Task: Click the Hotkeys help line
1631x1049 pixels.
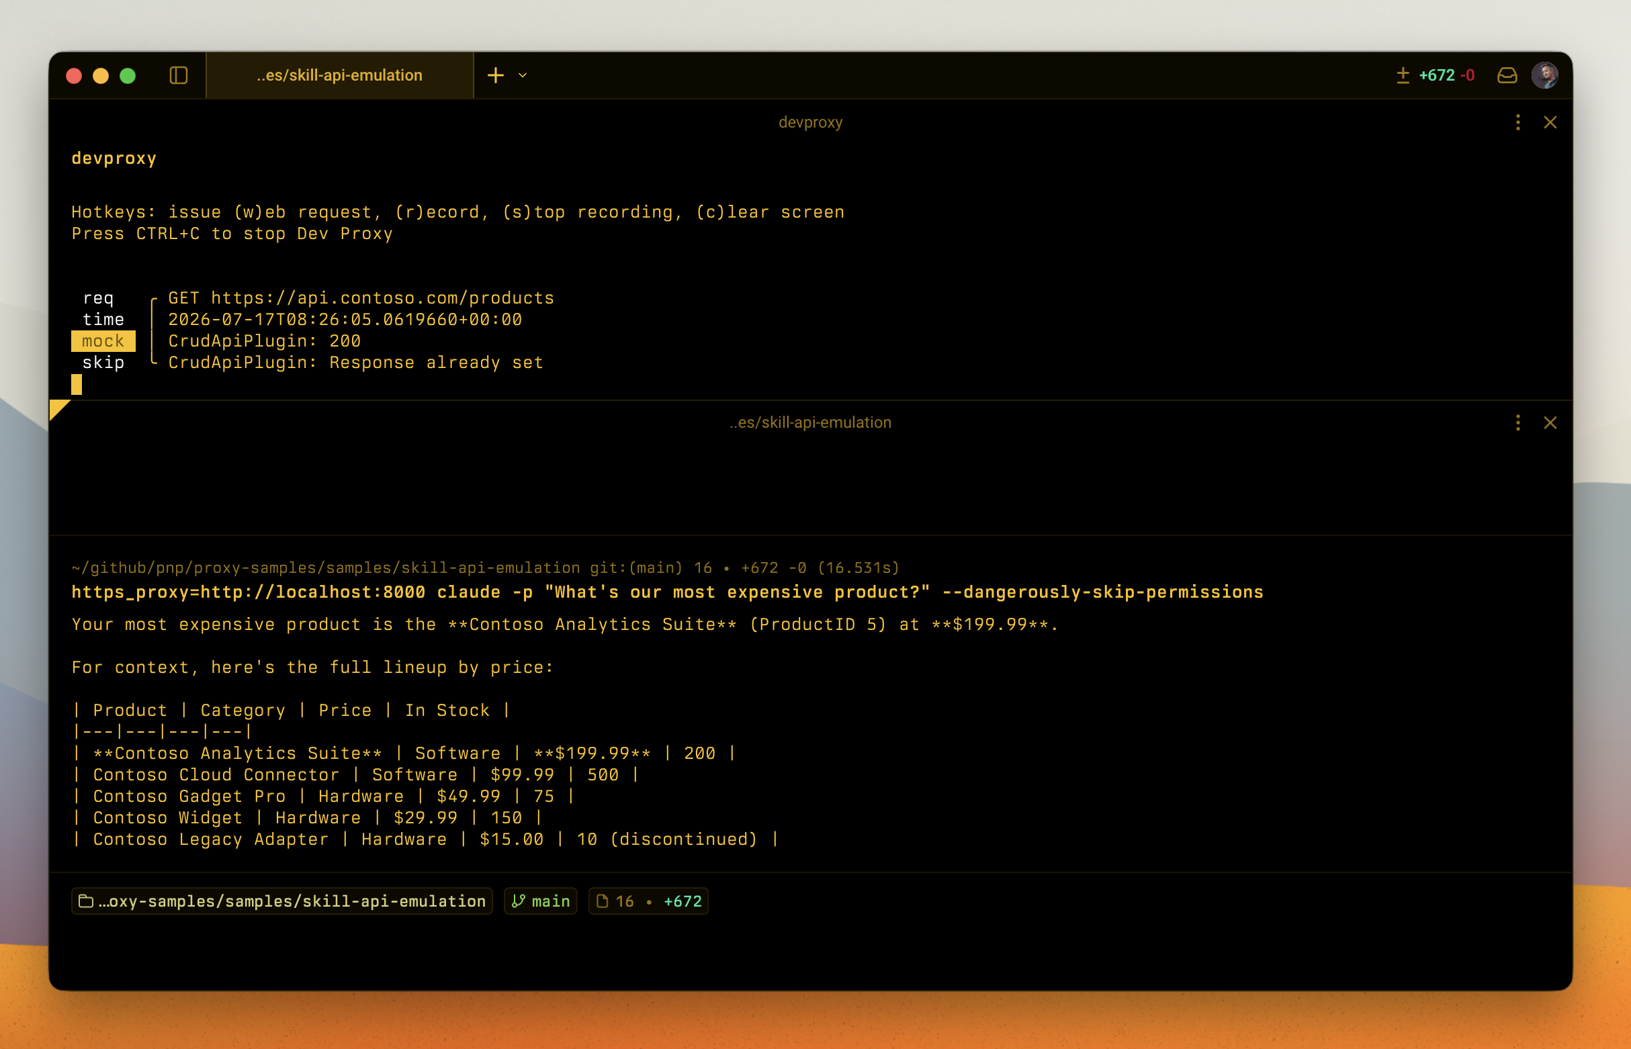Action: (458, 212)
